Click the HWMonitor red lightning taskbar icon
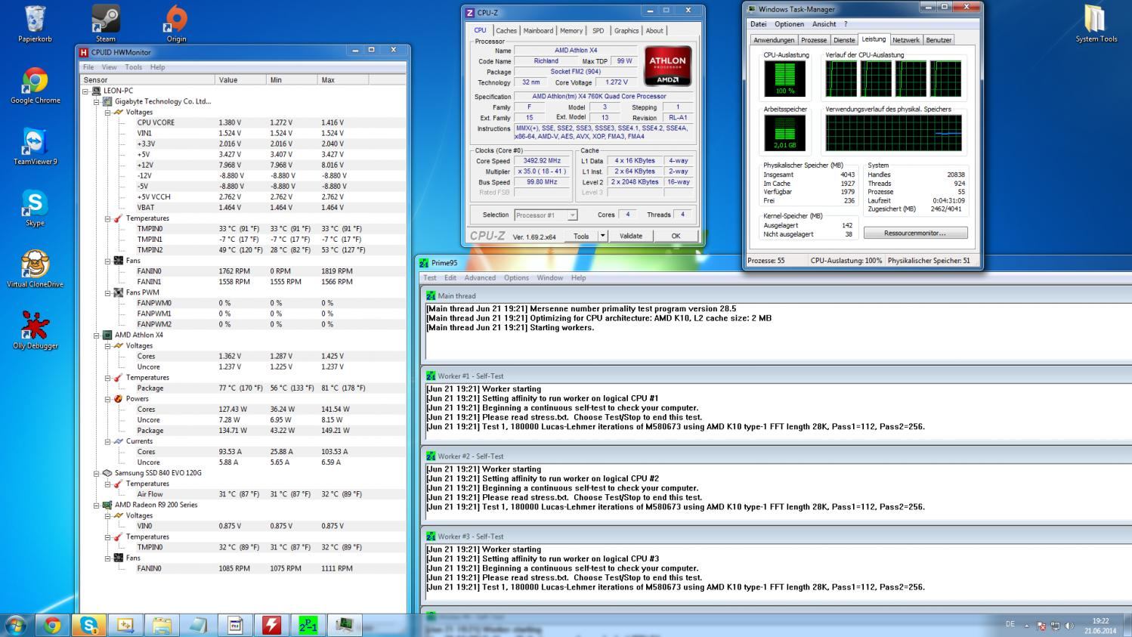 point(271,625)
